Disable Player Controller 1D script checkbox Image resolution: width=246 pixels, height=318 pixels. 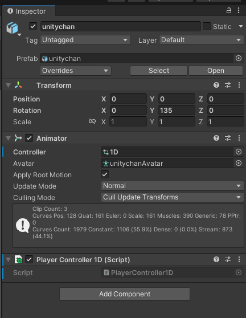29,259
